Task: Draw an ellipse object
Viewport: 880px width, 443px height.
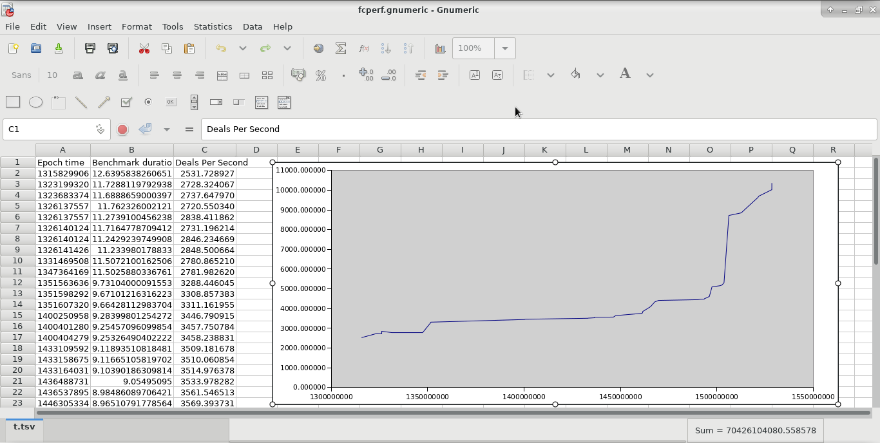Action: (35, 102)
